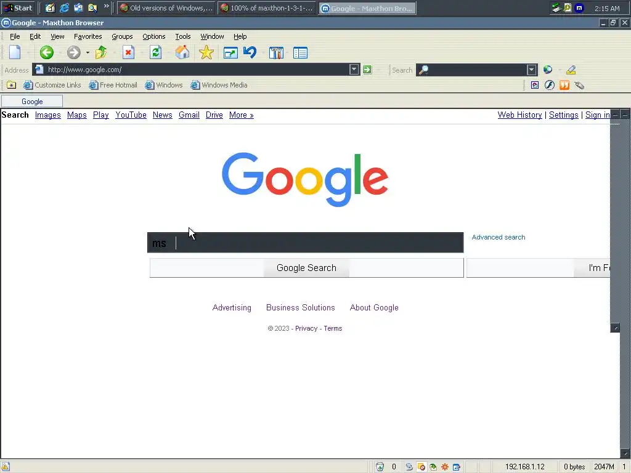This screenshot has height=473, width=631.
Task: Open the Windows bookmark link
Action: coord(164,85)
